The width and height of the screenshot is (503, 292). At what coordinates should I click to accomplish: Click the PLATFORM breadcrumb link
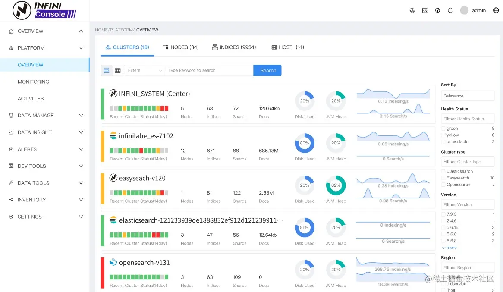point(122,30)
